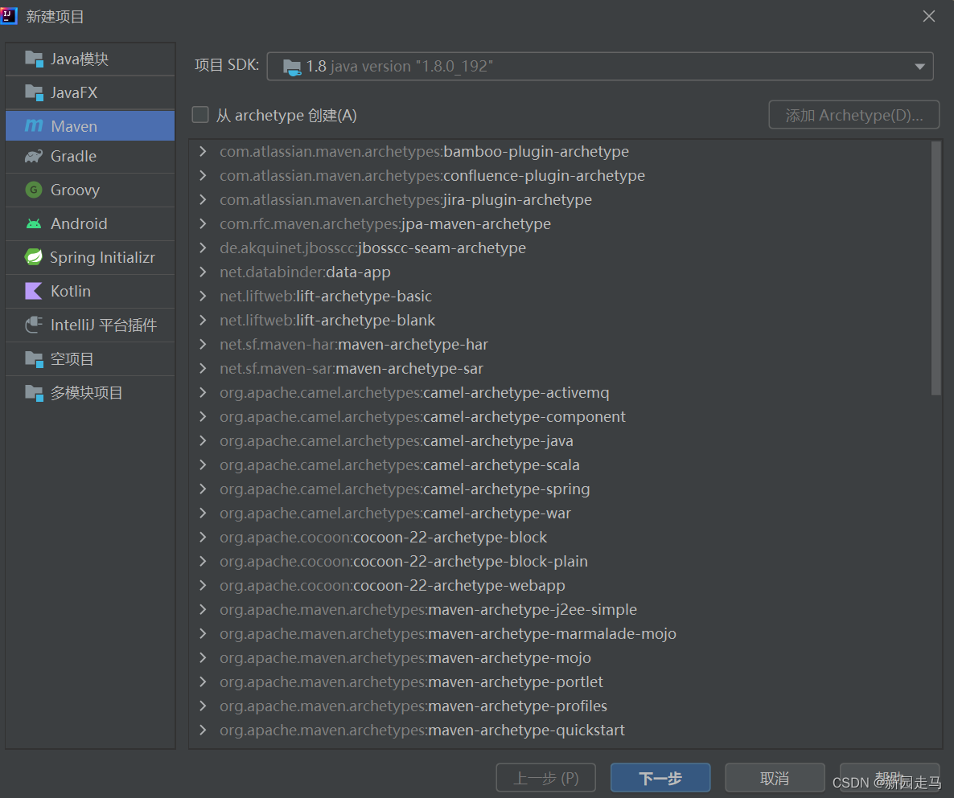Select camel-archetype-java row
This screenshot has width=954, height=798.
coord(560,440)
